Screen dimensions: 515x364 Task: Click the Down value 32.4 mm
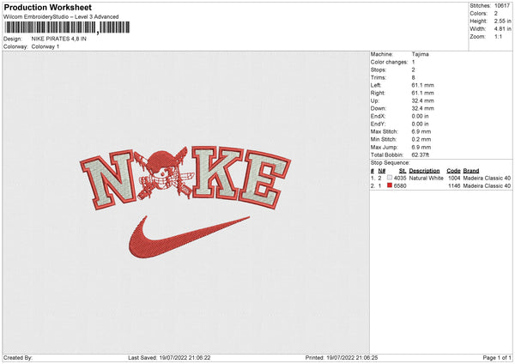click(422, 108)
